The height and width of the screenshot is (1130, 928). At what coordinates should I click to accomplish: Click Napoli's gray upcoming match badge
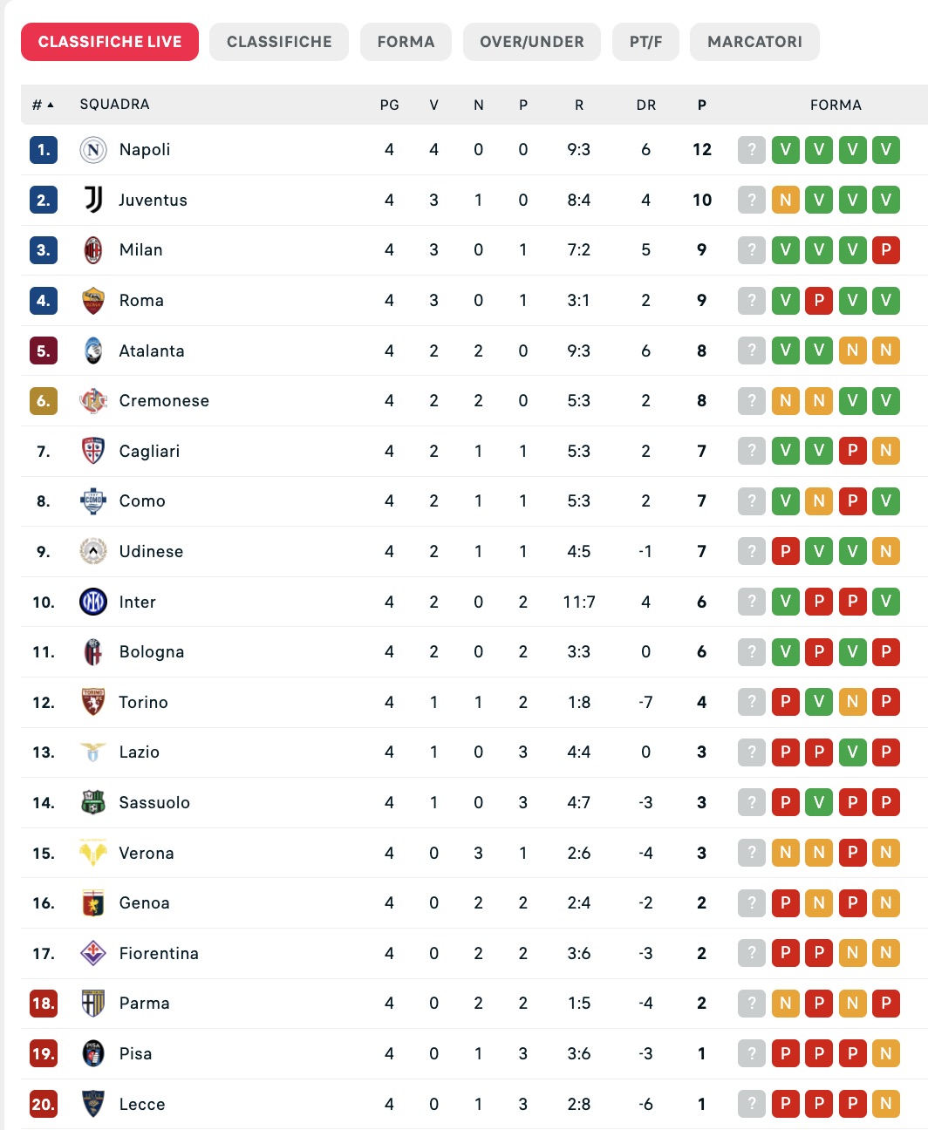pyautogui.click(x=752, y=150)
